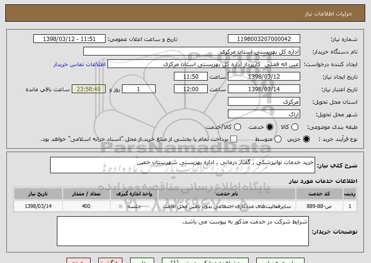Click the توضیحات خریدار label

click(x=334, y=232)
